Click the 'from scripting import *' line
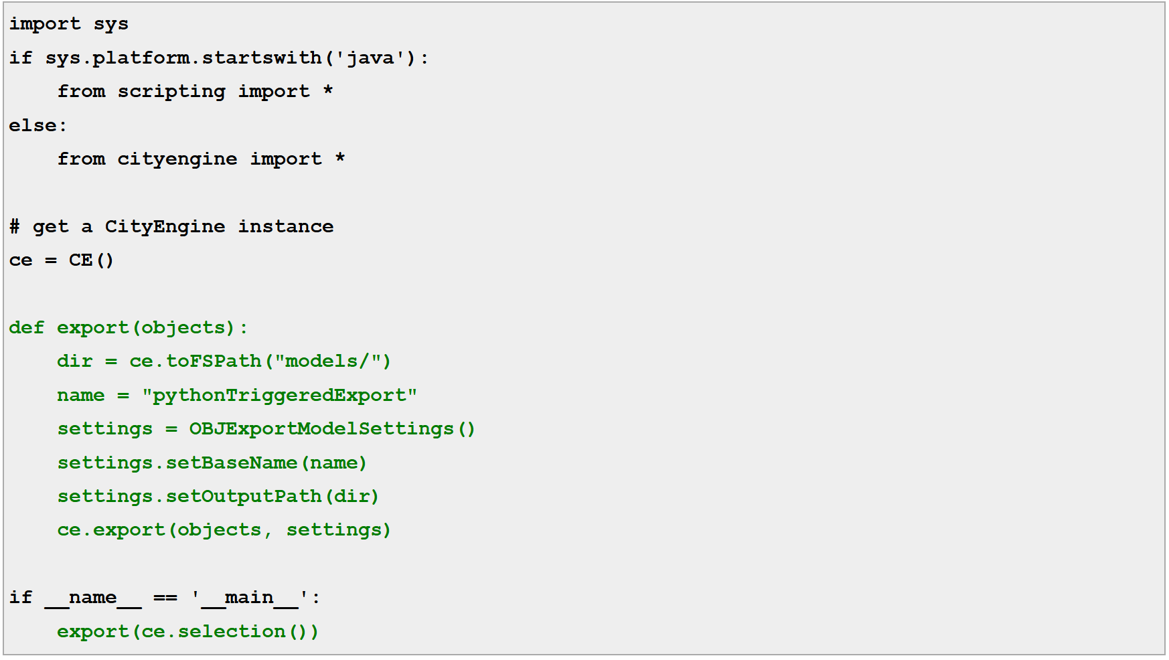 click(195, 92)
